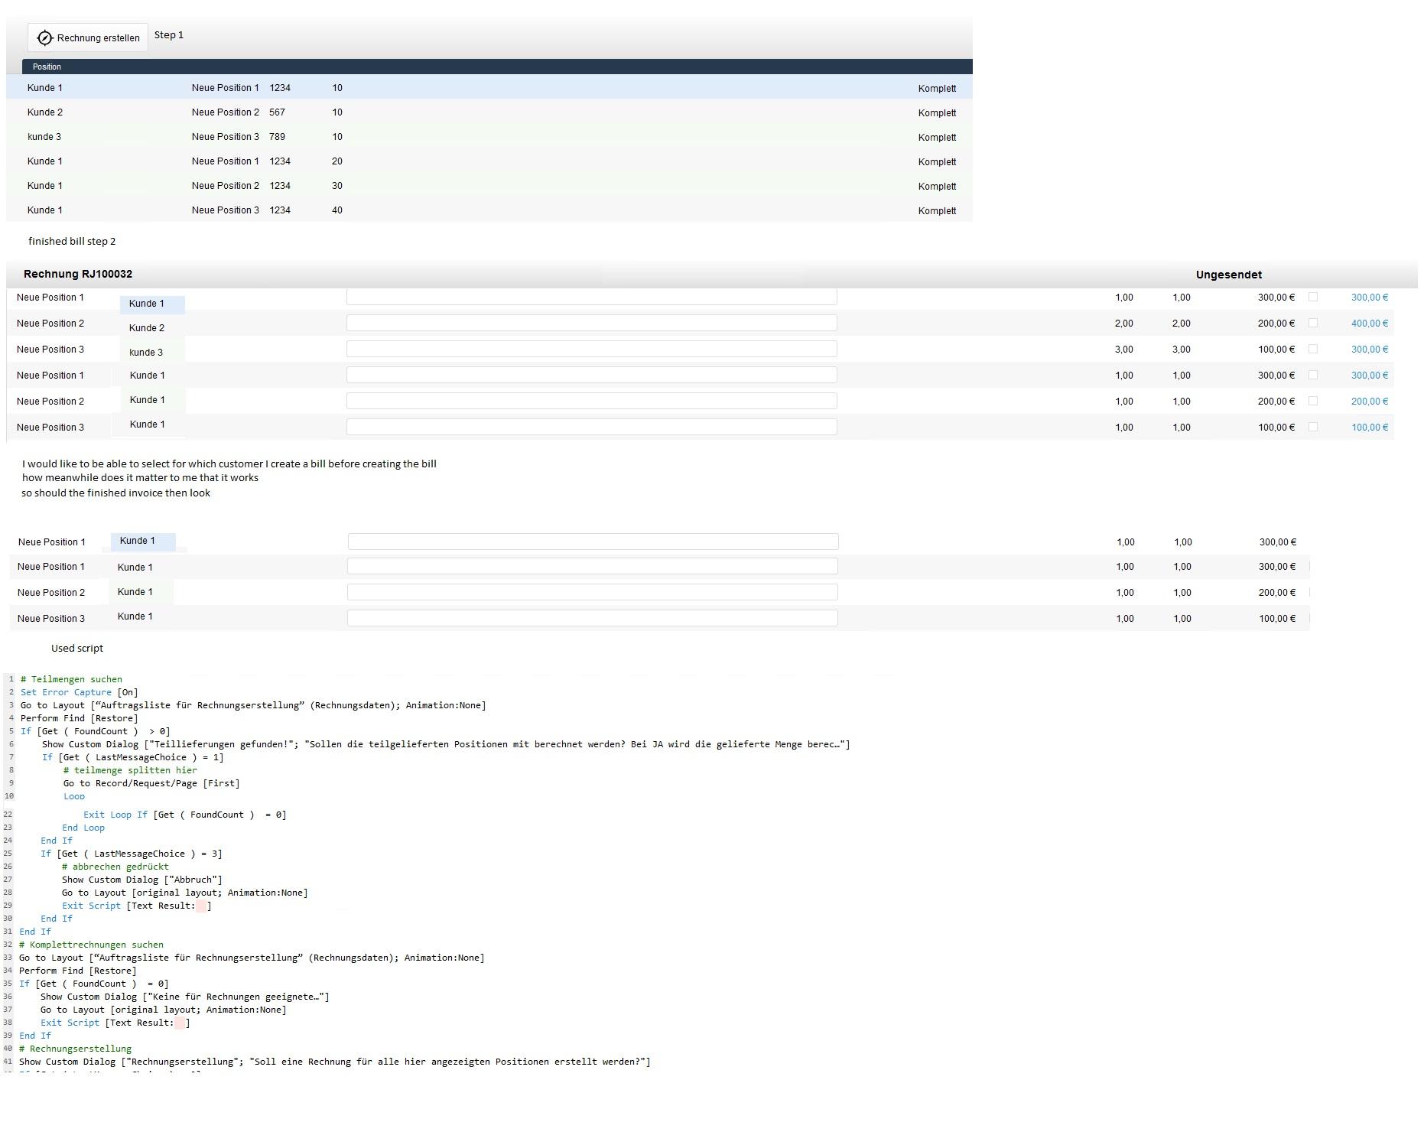Click the description field of the first invoice row
The image size is (1424, 1132).
tap(592, 297)
